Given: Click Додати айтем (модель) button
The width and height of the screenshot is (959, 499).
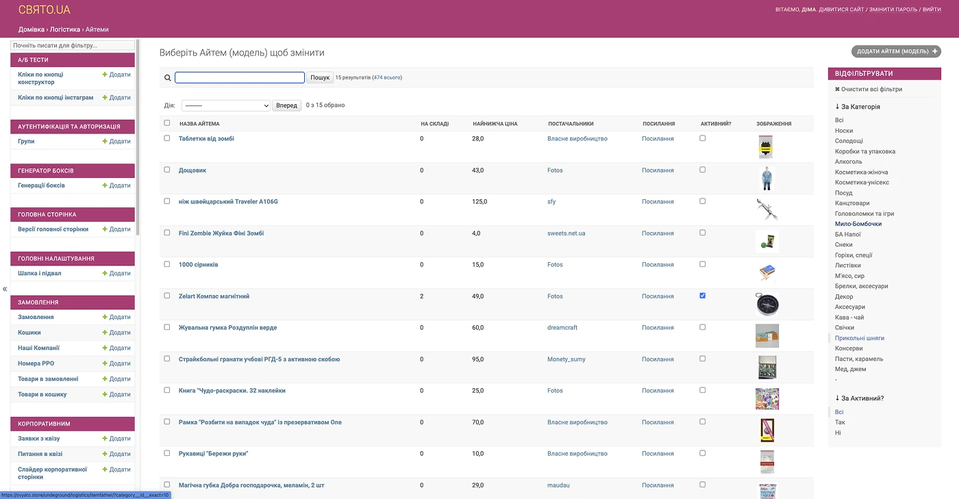Looking at the screenshot, I should [x=896, y=51].
